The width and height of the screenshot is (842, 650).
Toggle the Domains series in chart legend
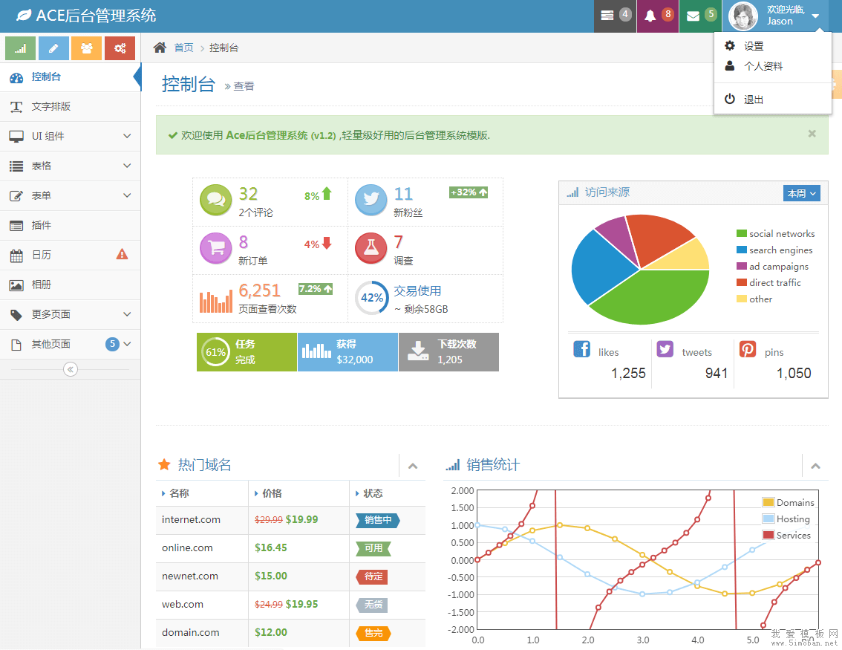[x=768, y=503]
